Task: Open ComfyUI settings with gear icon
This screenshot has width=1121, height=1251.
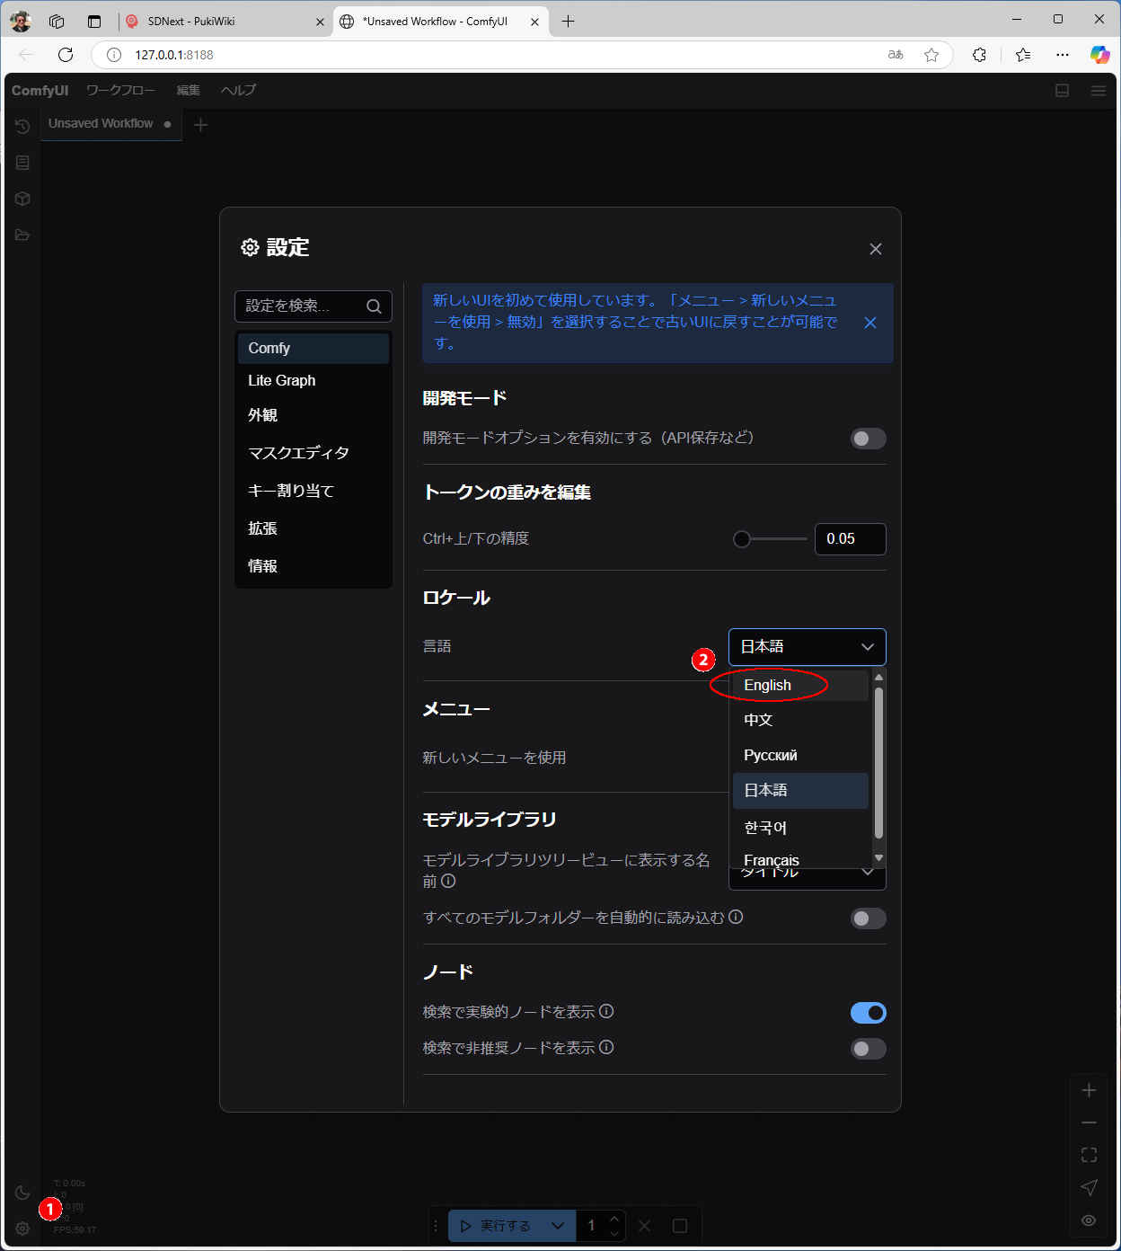Action: point(22,1228)
